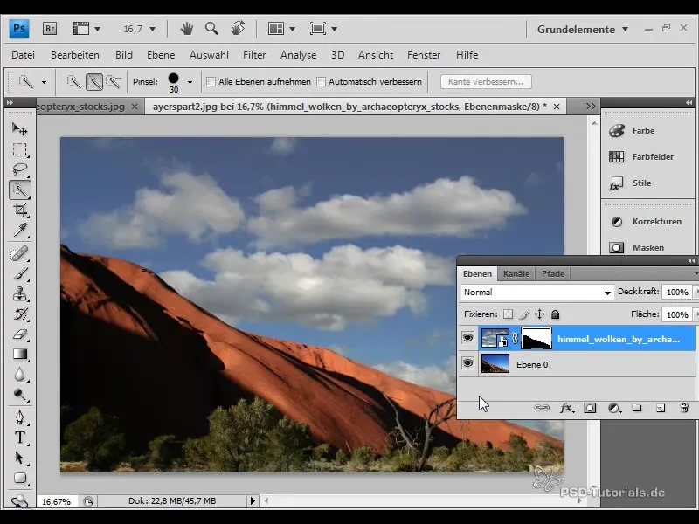Toggle lock position

click(x=539, y=314)
